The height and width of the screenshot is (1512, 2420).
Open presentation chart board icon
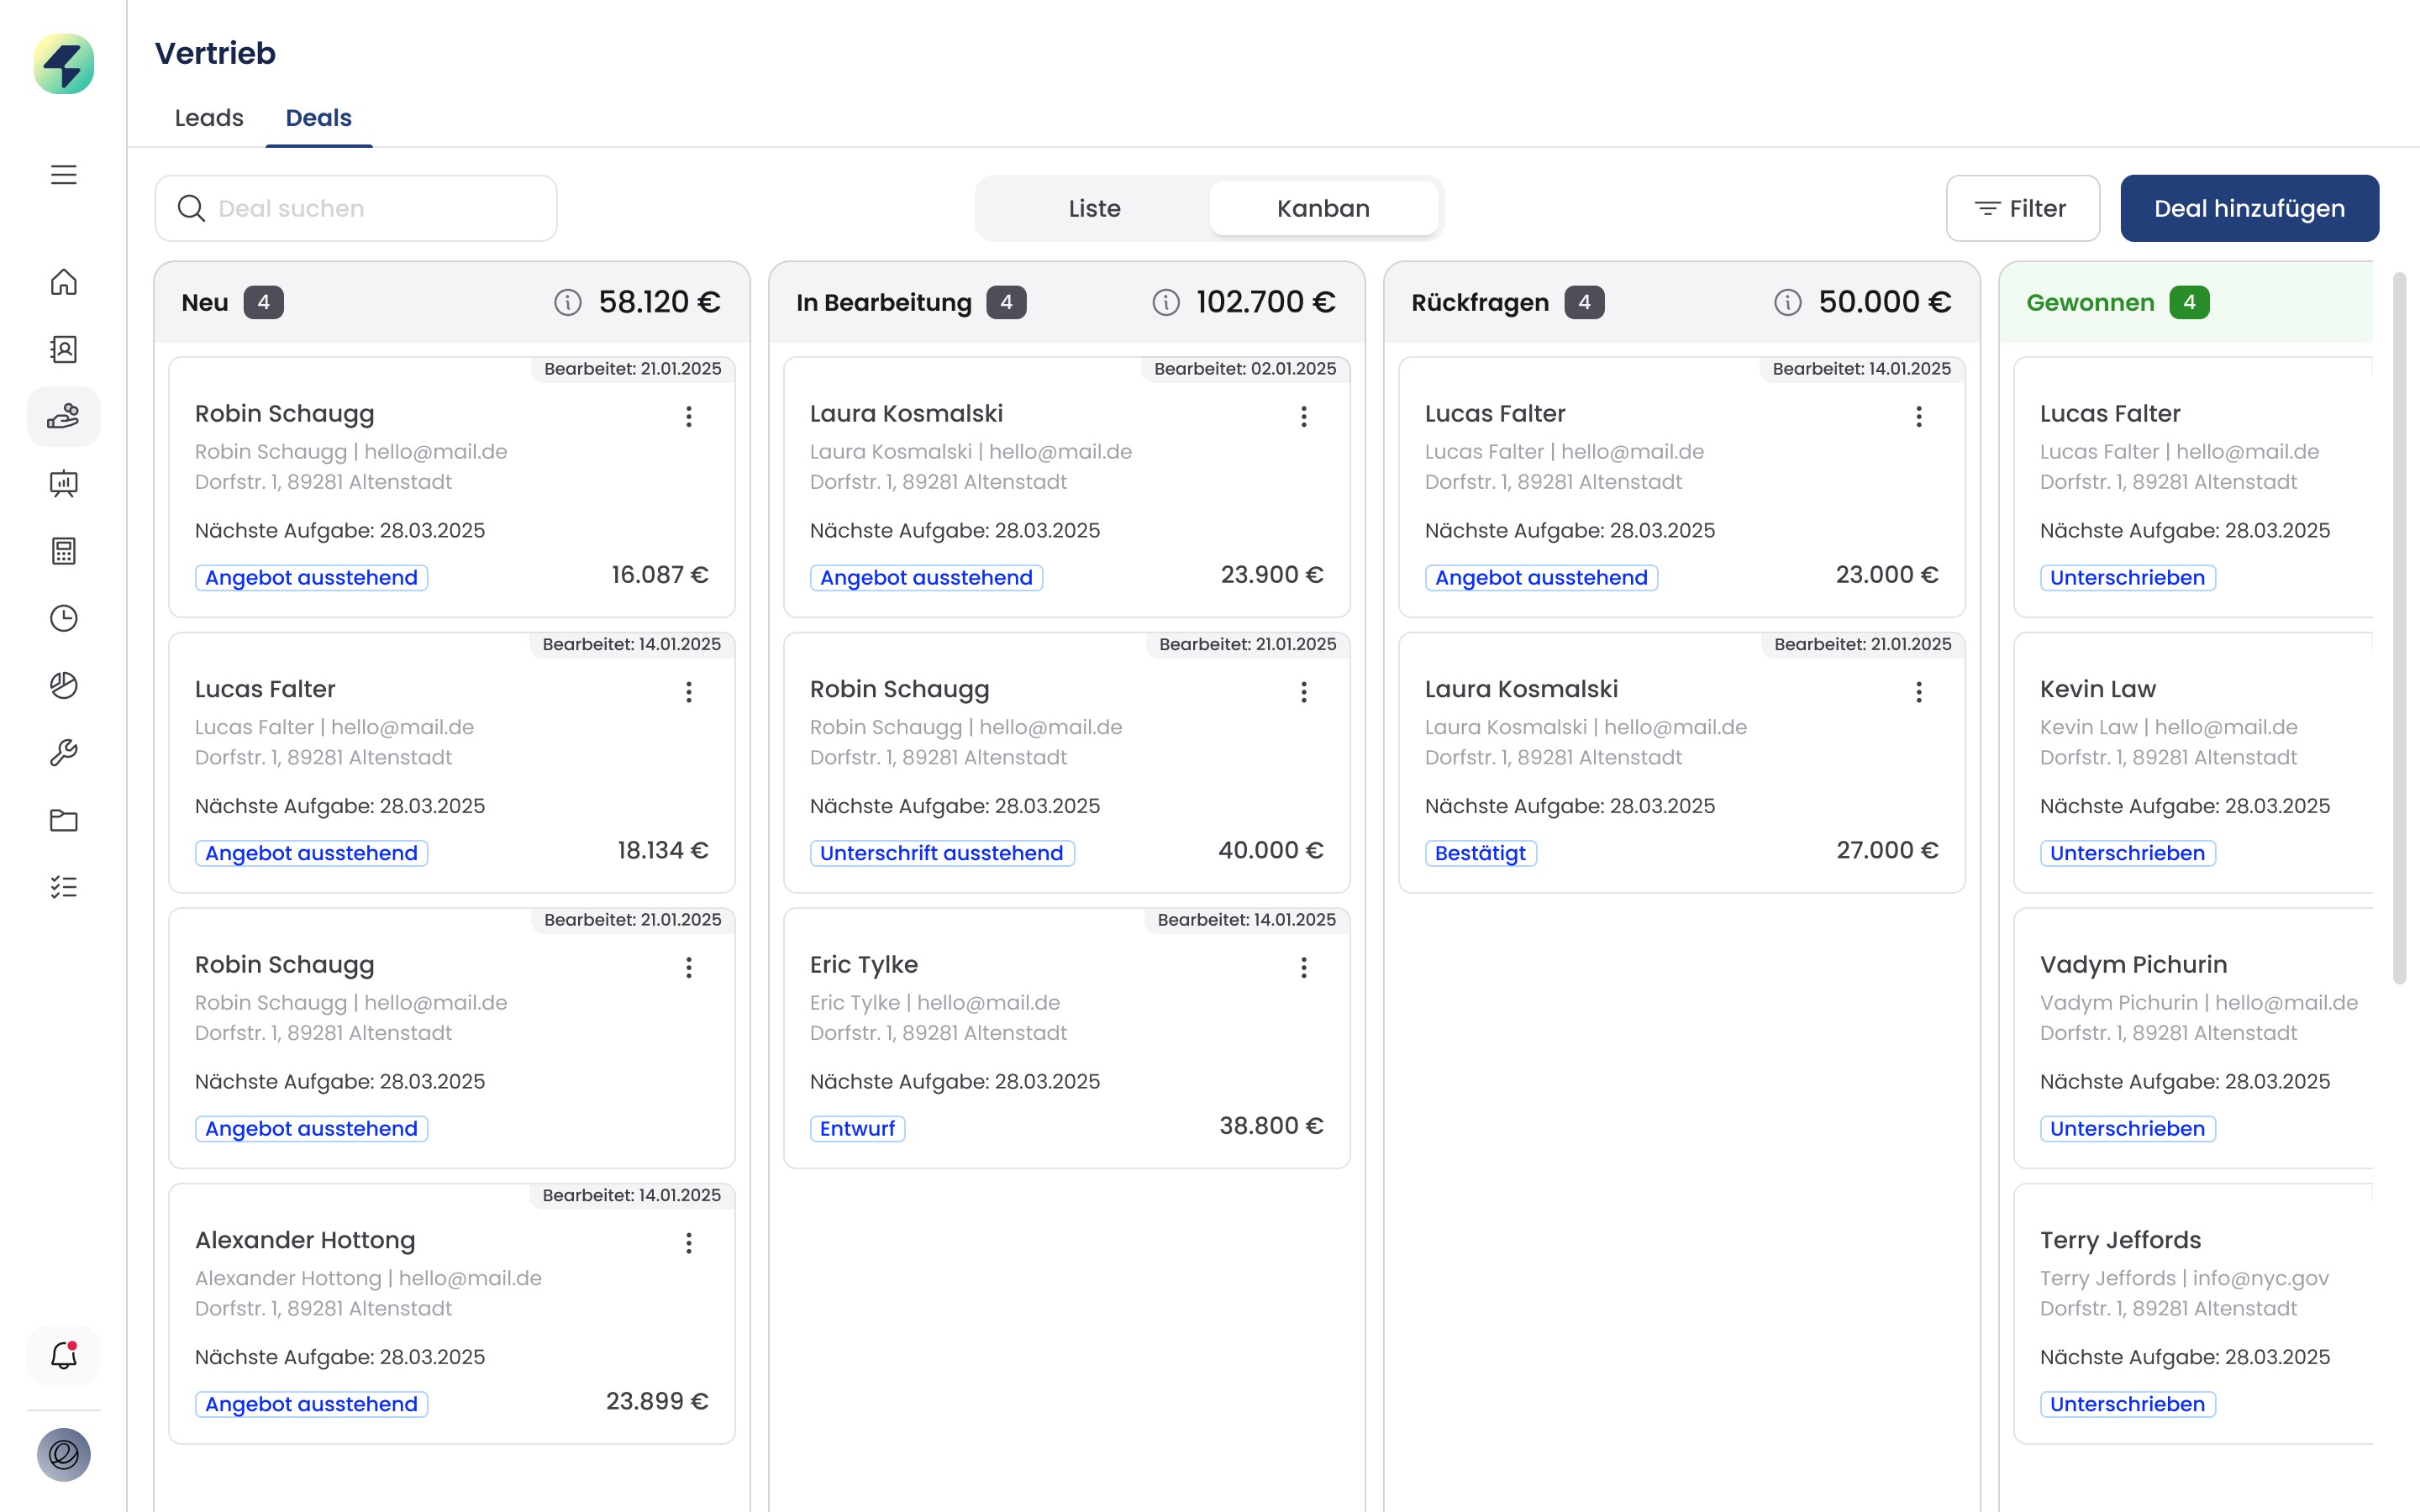pos(63,484)
